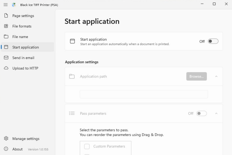Click the Start application window icon in sidebar

tap(6, 47)
